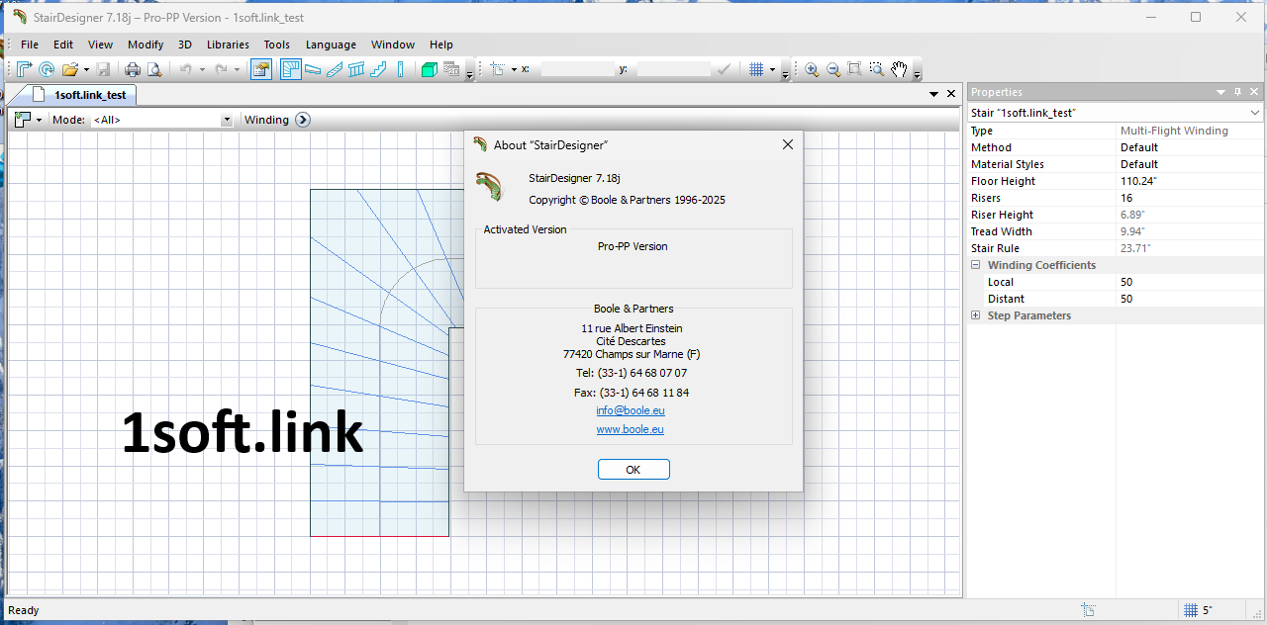Click OK in the About dialog

click(x=633, y=470)
